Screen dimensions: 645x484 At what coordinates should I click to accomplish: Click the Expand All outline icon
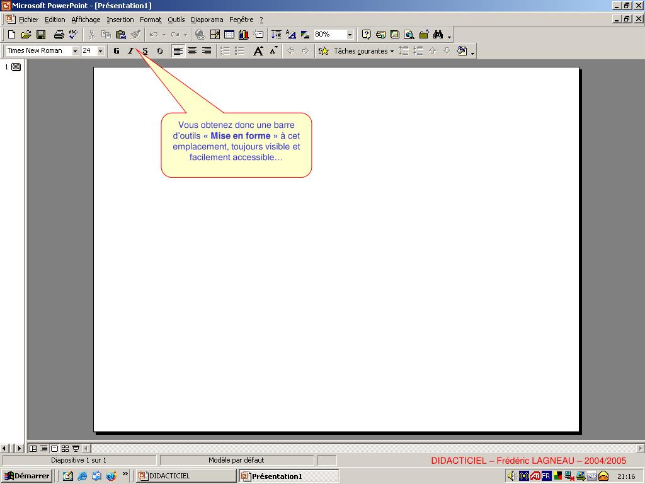coord(277,35)
